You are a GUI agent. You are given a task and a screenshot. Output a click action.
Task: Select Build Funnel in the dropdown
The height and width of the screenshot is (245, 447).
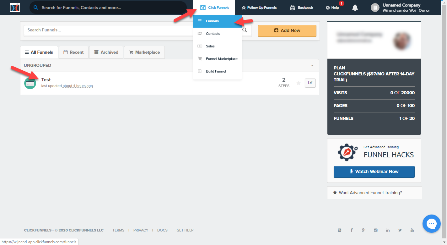tap(217, 71)
